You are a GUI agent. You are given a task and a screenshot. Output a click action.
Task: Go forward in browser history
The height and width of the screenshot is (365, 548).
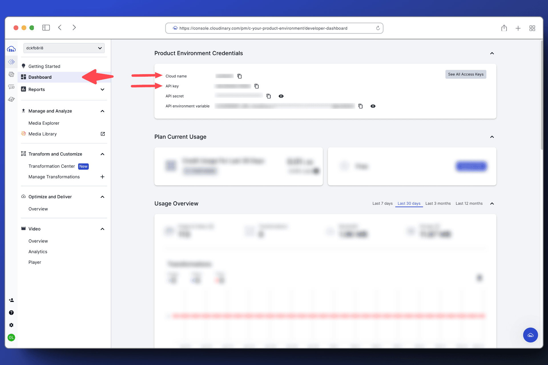tap(74, 28)
